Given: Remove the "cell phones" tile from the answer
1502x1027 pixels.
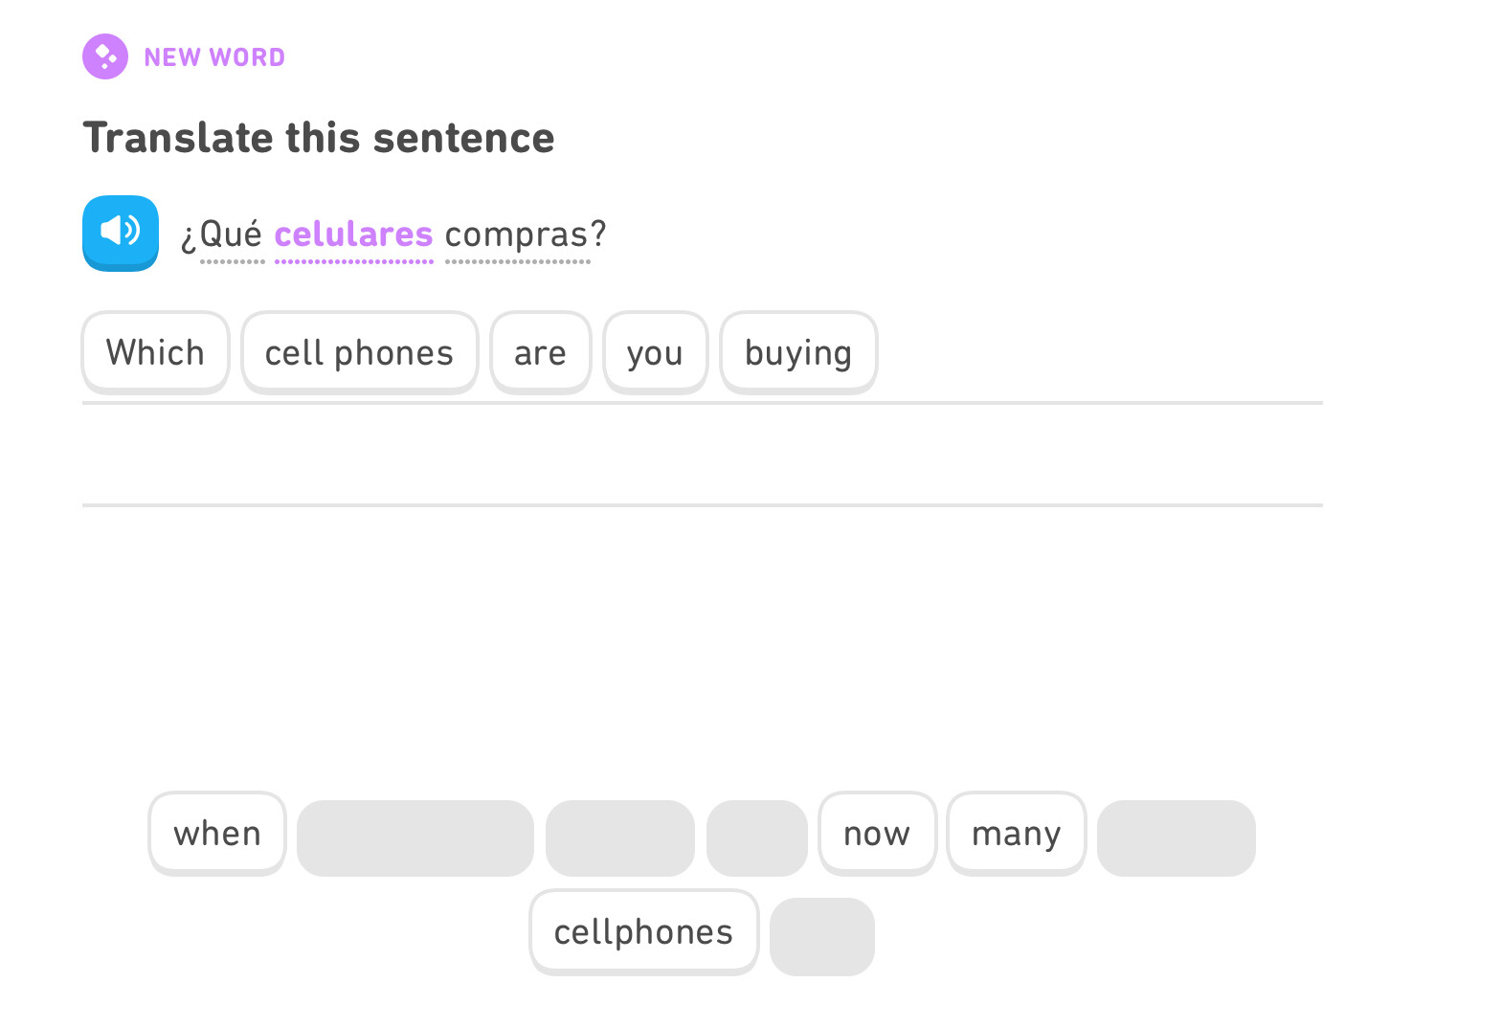Looking at the screenshot, I should tap(359, 352).
